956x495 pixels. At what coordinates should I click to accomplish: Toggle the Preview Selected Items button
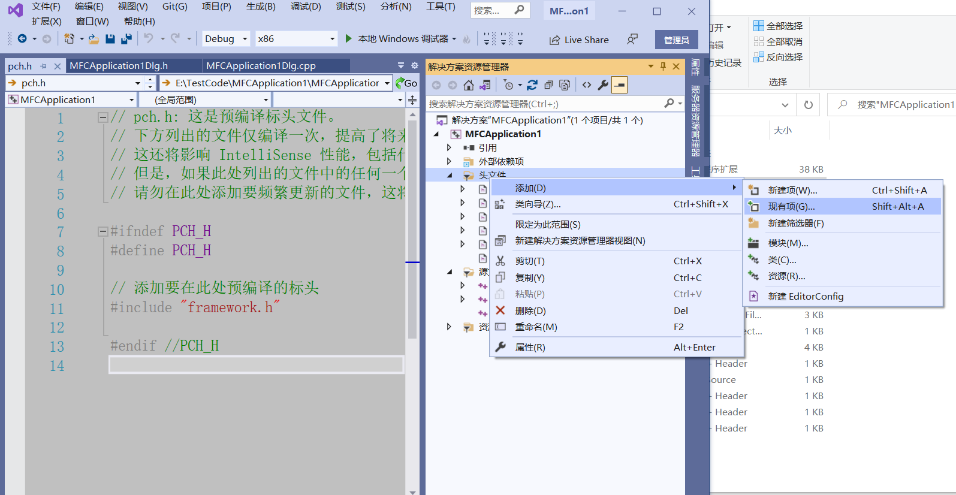[620, 85]
